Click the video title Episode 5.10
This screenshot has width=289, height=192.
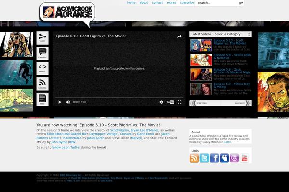pos(91,36)
